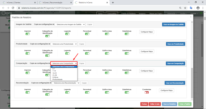Screen dimensions: 206x109
Task: Toggle Cabeçalho de Identificação in Produtividade section
Action: [48, 56]
